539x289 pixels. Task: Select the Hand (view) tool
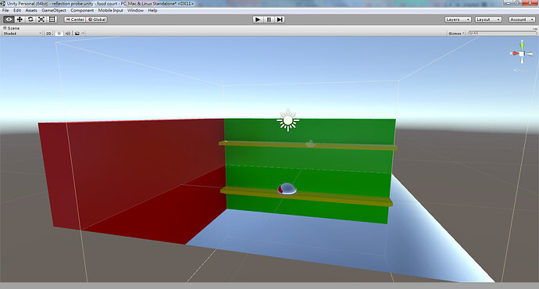(9, 20)
